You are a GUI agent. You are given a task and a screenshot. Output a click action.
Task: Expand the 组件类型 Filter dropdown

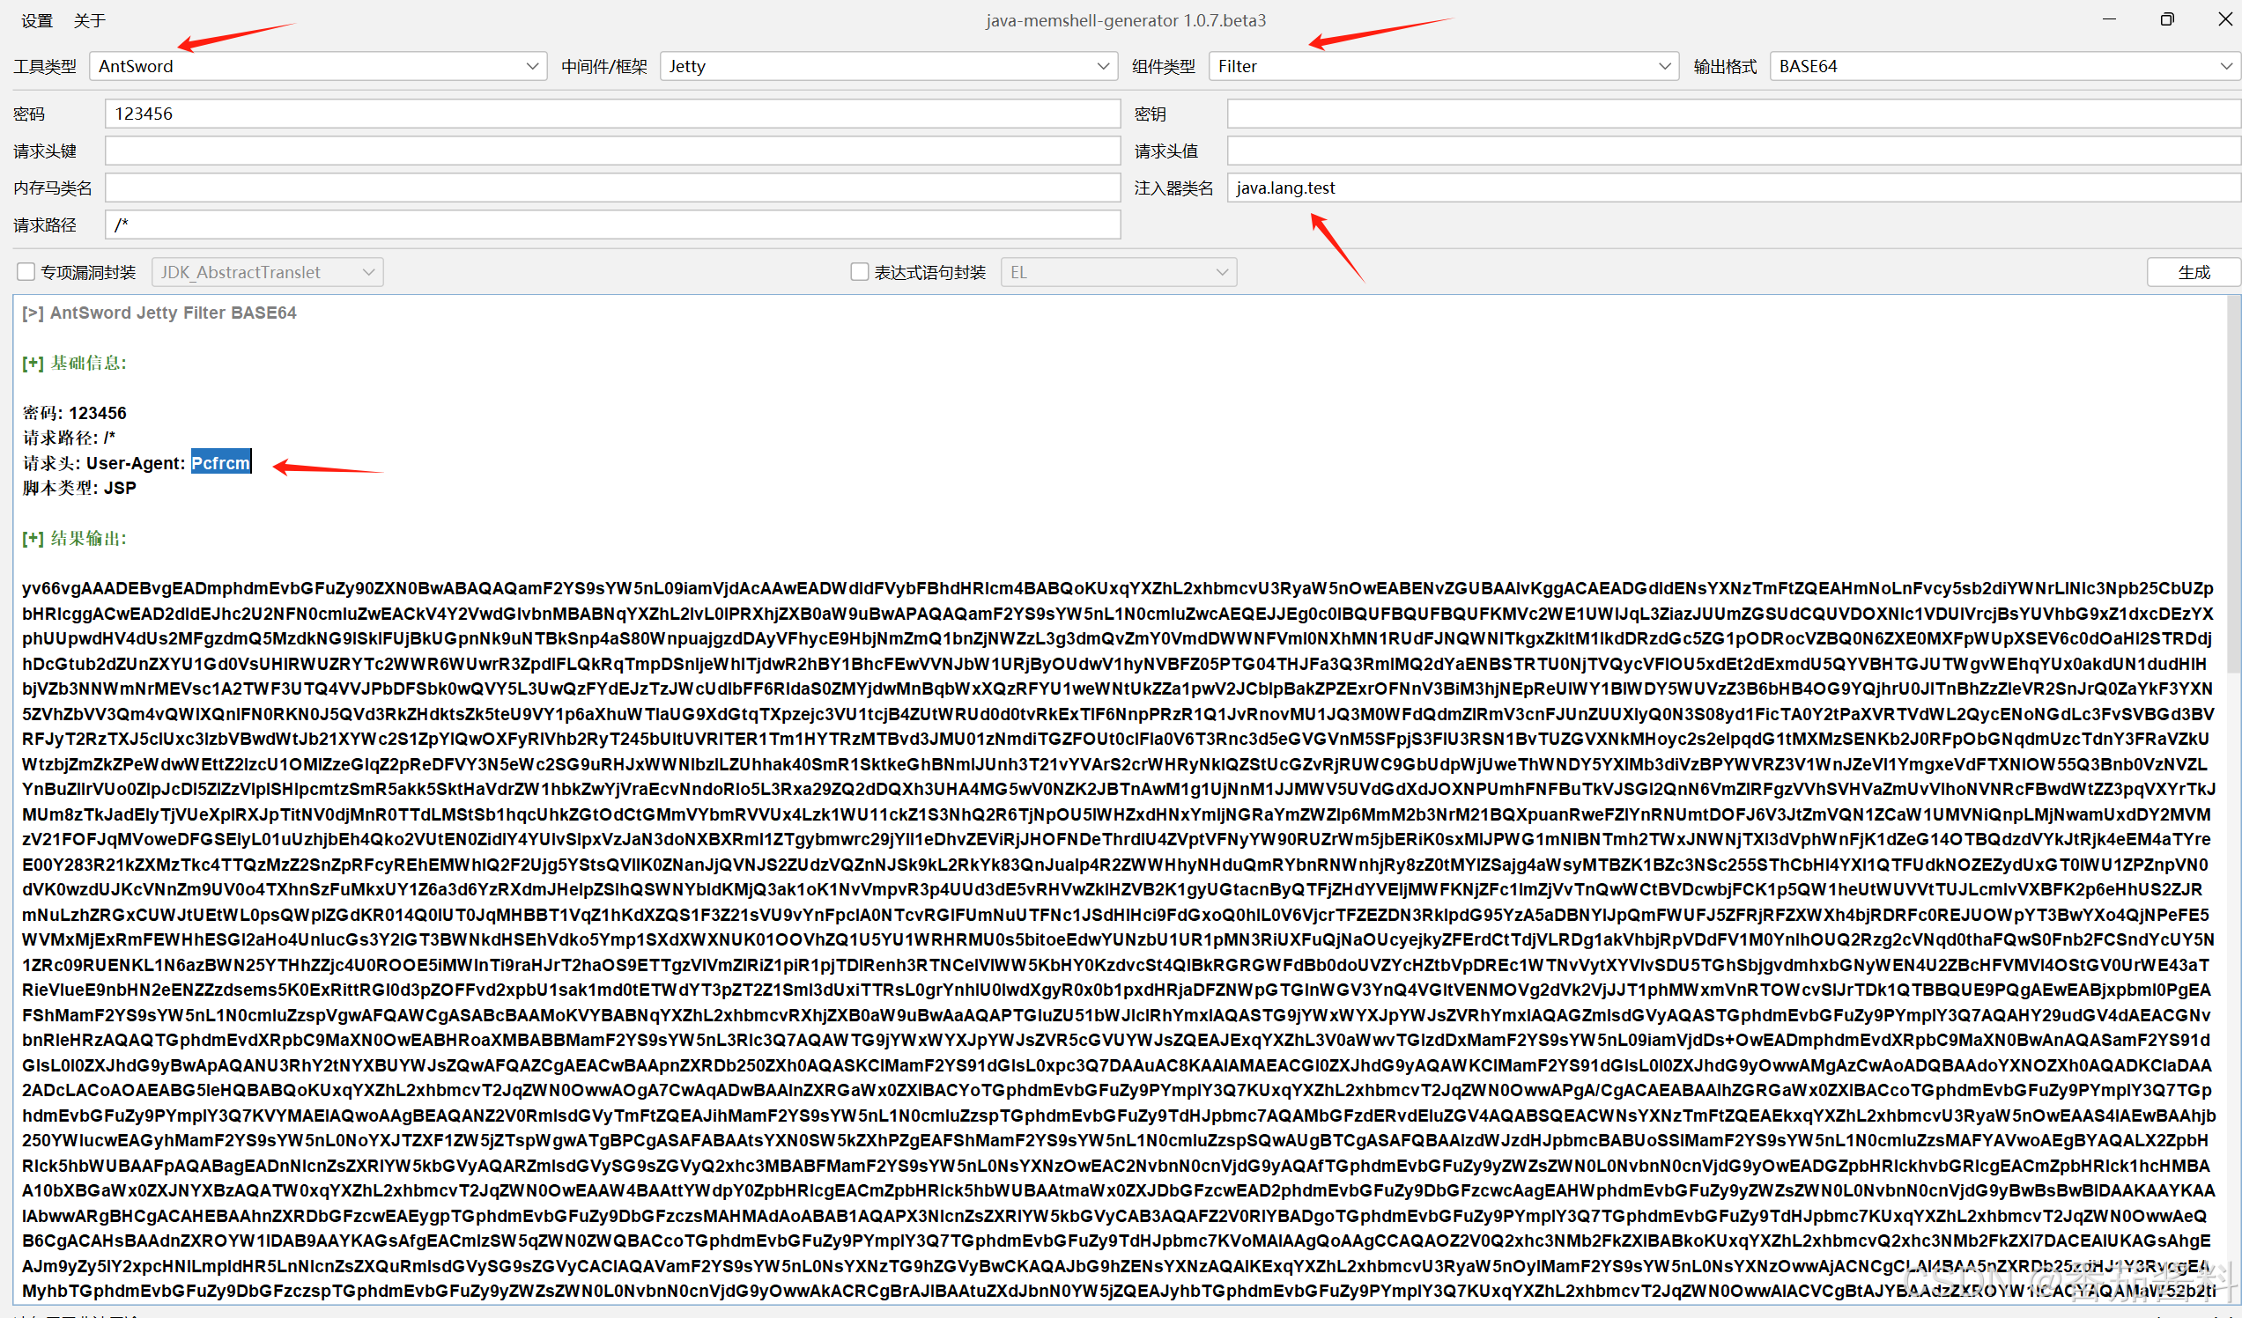1443,66
